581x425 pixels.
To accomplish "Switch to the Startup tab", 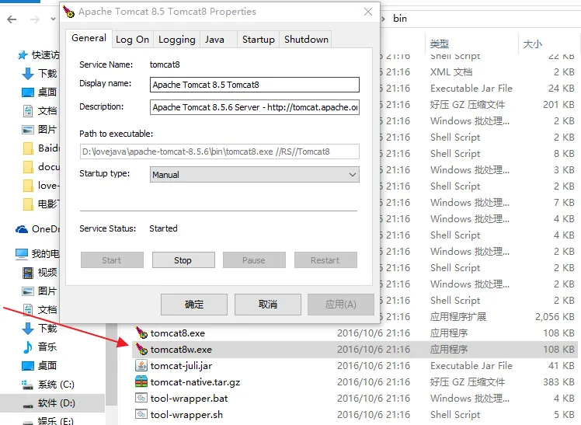I will pyautogui.click(x=258, y=40).
